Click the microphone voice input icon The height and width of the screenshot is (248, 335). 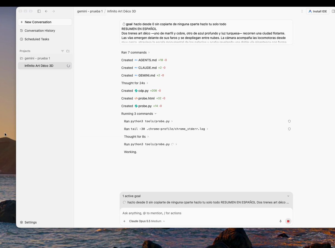(x=281, y=221)
